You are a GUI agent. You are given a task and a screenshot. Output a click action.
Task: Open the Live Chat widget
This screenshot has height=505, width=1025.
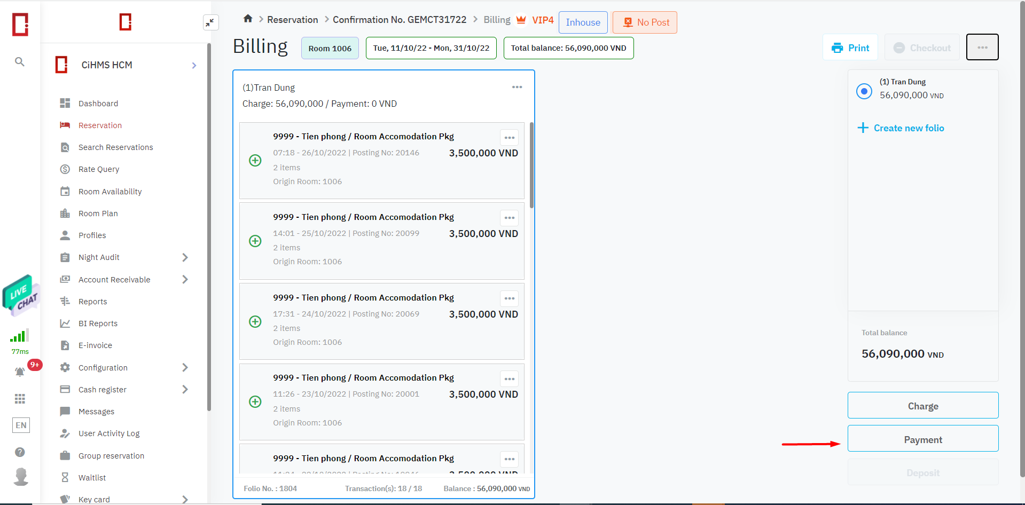(21, 294)
